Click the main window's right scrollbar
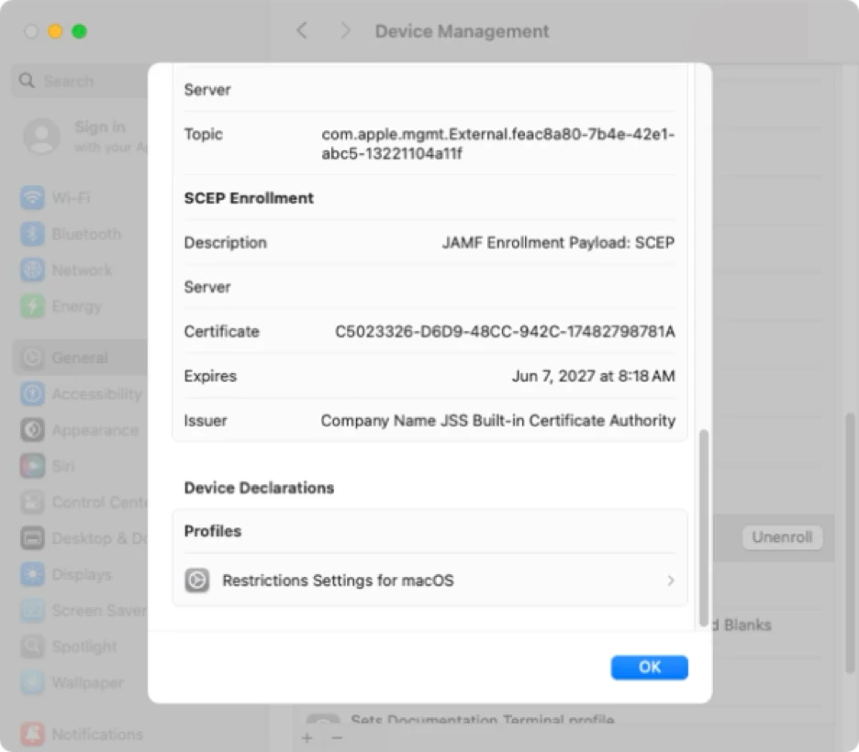This screenshot has height=752, width=859. (850, 543)
